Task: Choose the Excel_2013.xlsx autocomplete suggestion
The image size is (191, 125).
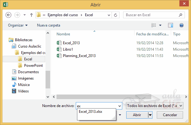Action: [90, 112]
